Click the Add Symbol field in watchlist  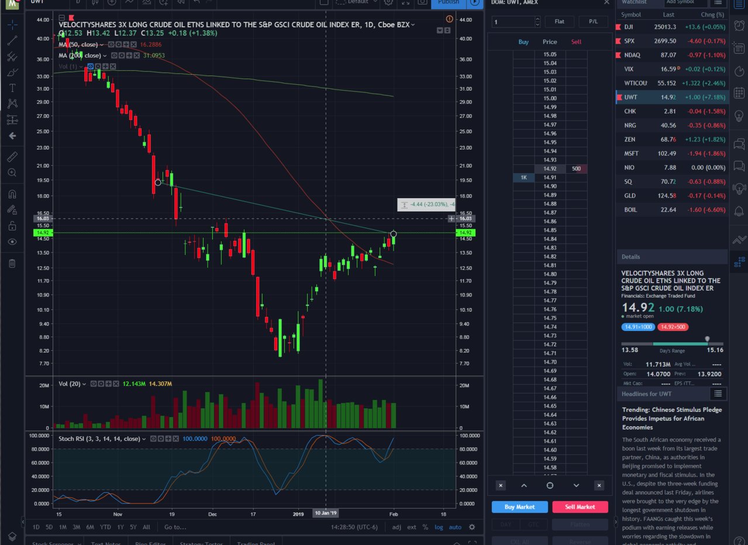685,2
